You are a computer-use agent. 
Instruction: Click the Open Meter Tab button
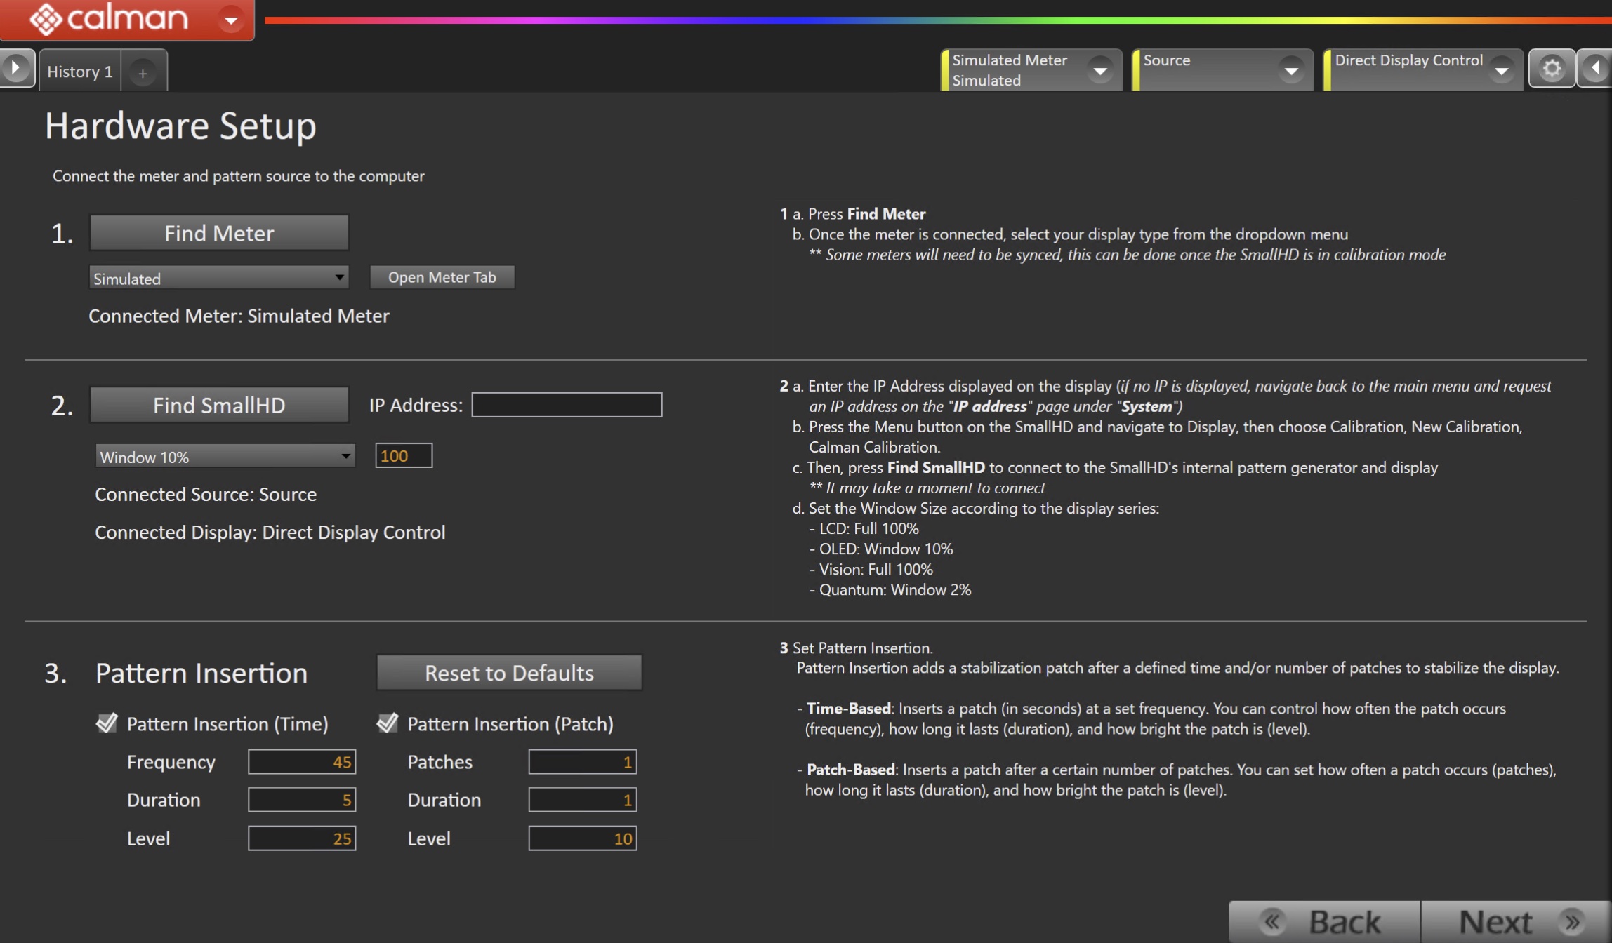(442, 277)
